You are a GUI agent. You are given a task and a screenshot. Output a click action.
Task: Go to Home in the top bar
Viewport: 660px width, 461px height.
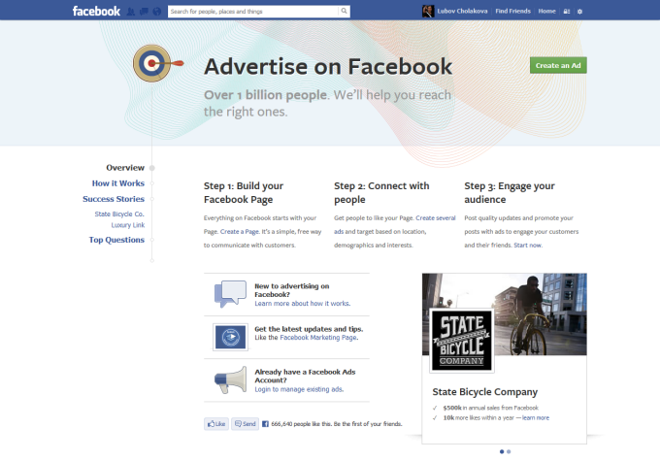[x=546, y=12]
